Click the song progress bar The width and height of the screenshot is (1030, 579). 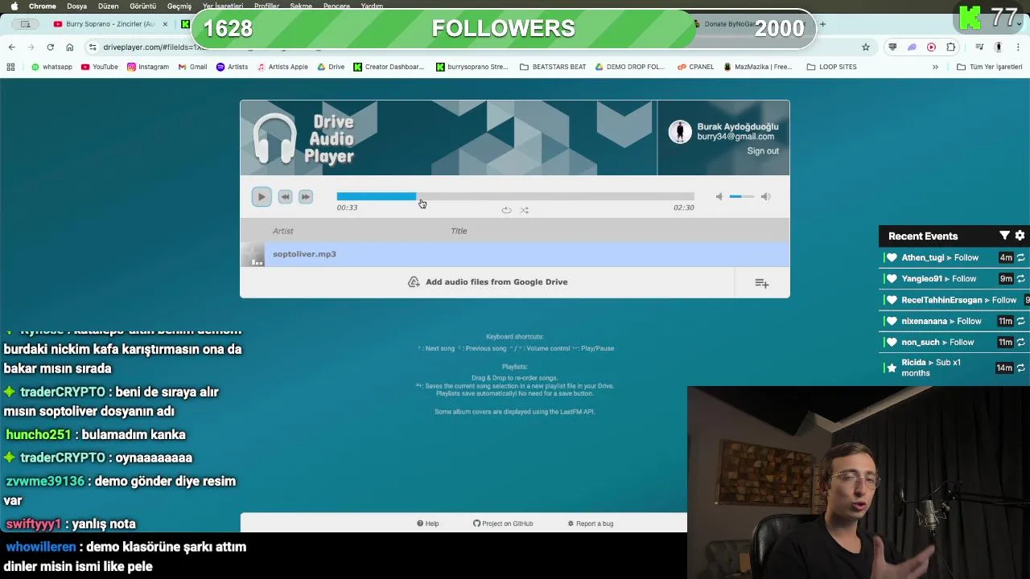[515, 196]
